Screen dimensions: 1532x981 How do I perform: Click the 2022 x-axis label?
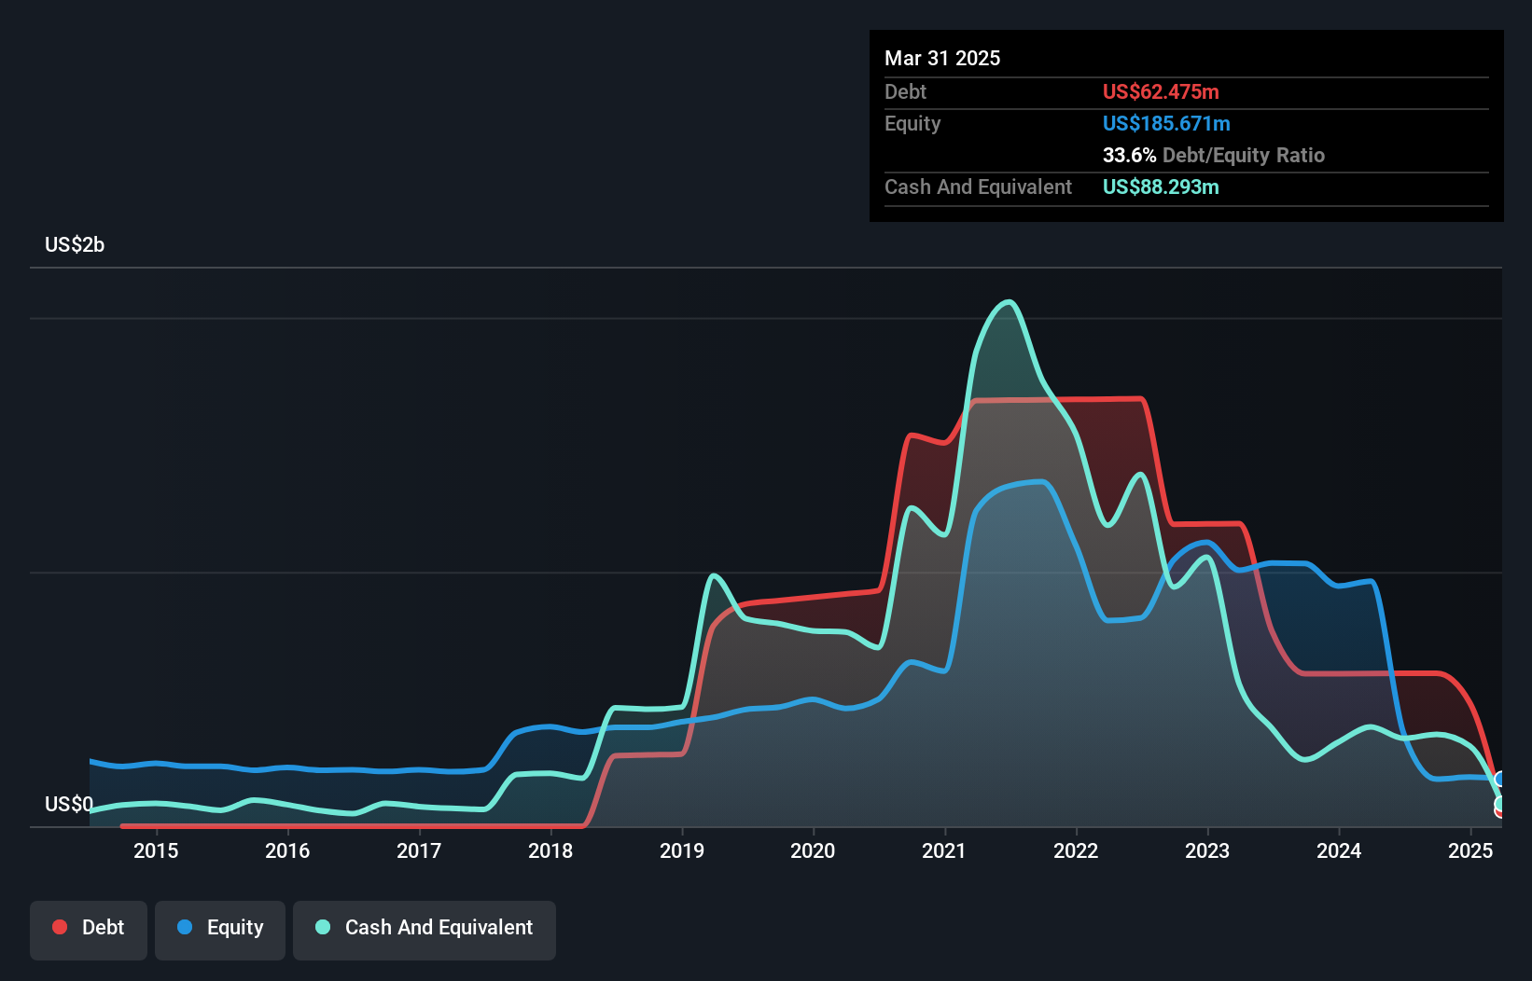pos(1076,850)
